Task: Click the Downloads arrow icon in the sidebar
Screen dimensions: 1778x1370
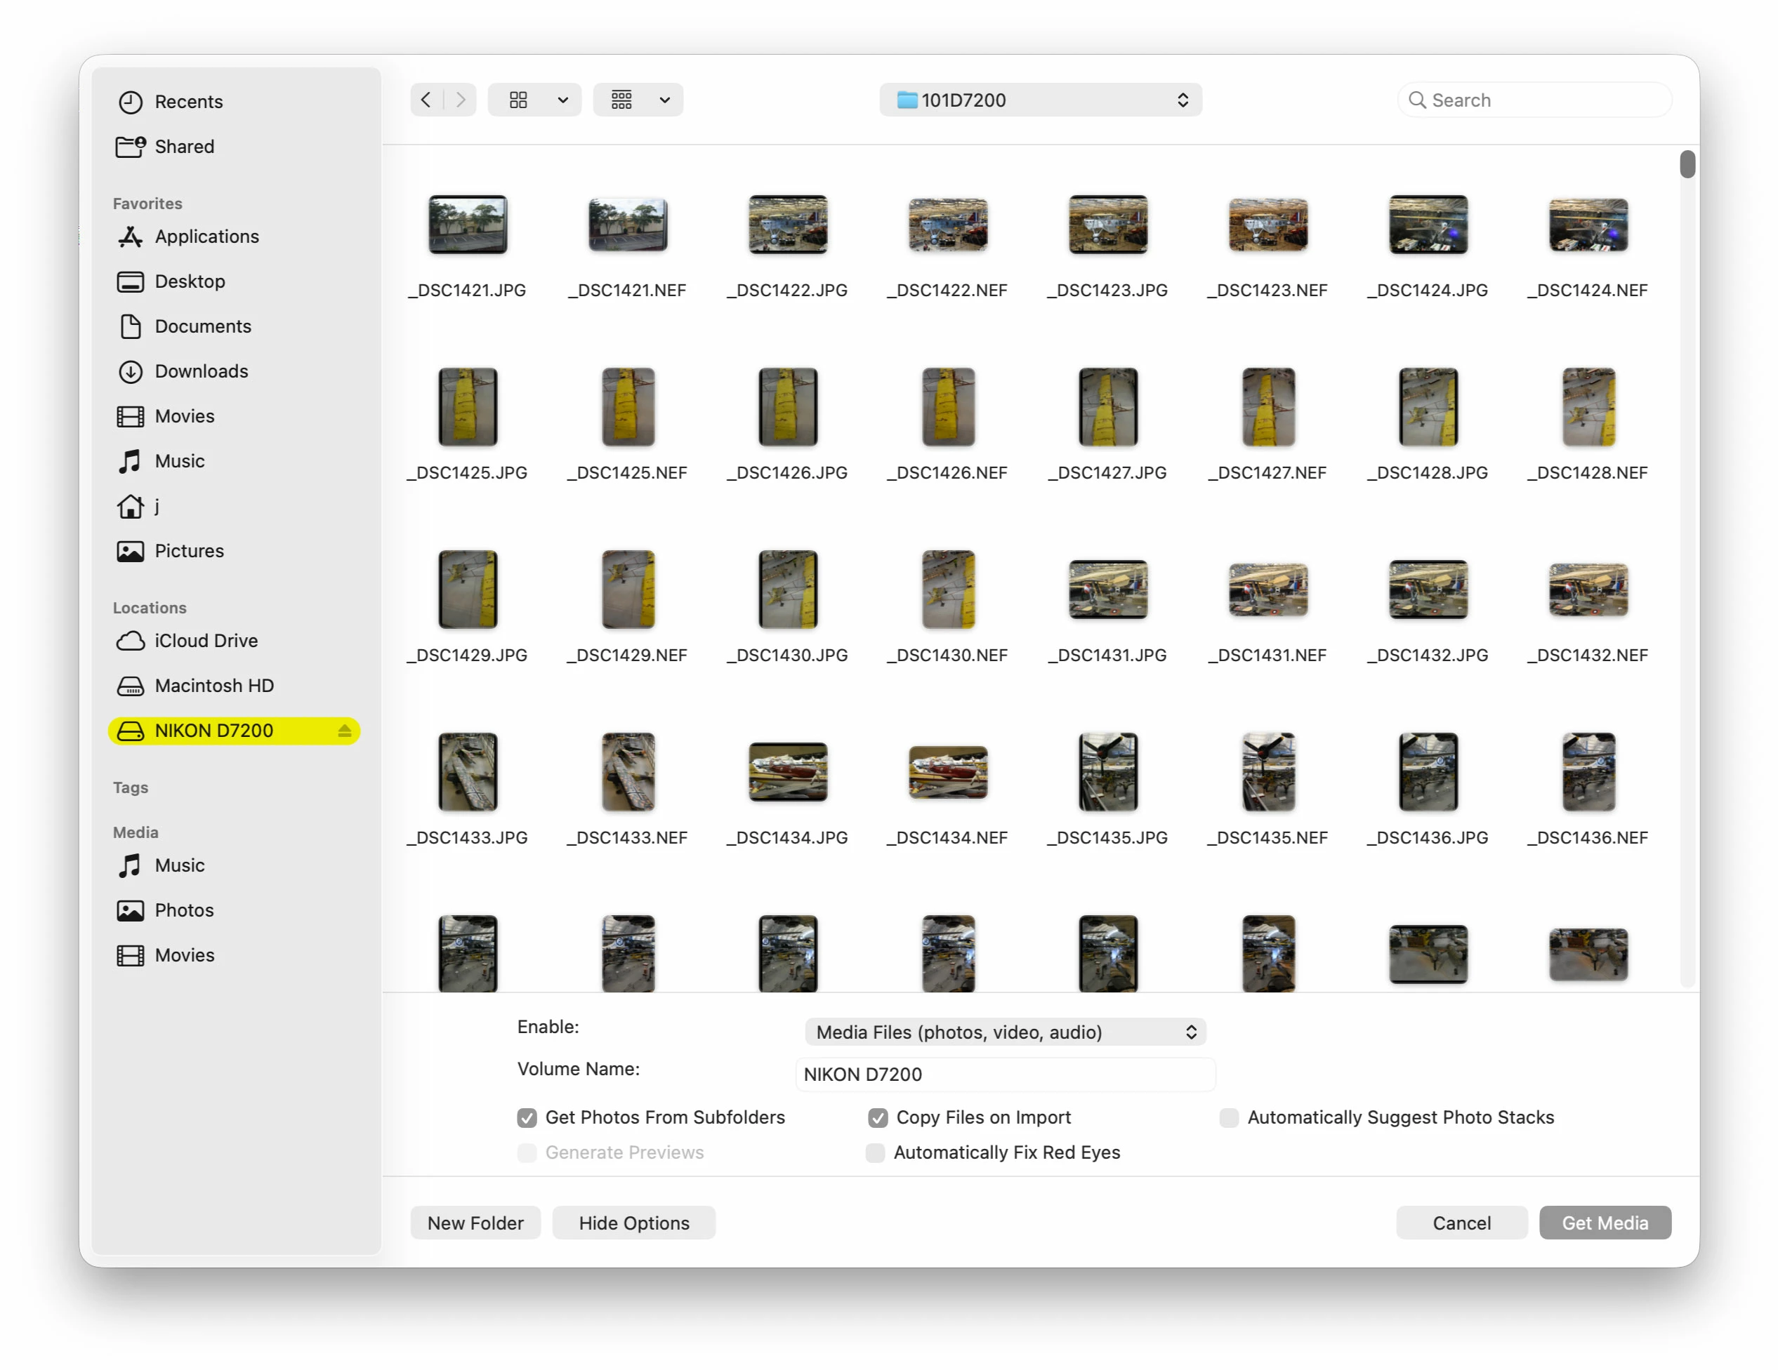Action: point(130,372)
